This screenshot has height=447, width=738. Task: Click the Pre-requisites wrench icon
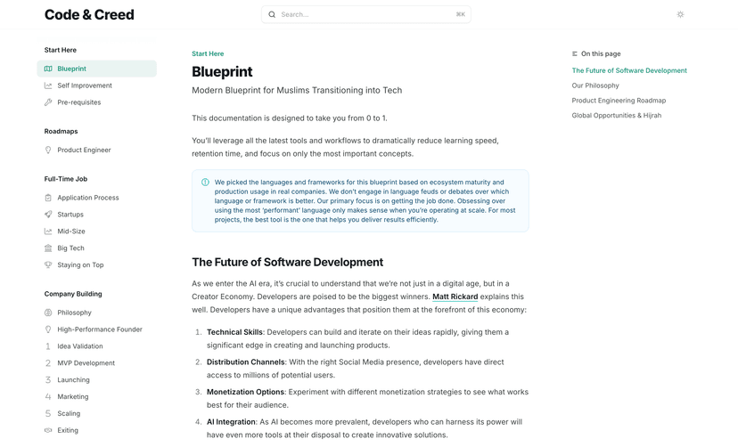[x=48, y=102]
